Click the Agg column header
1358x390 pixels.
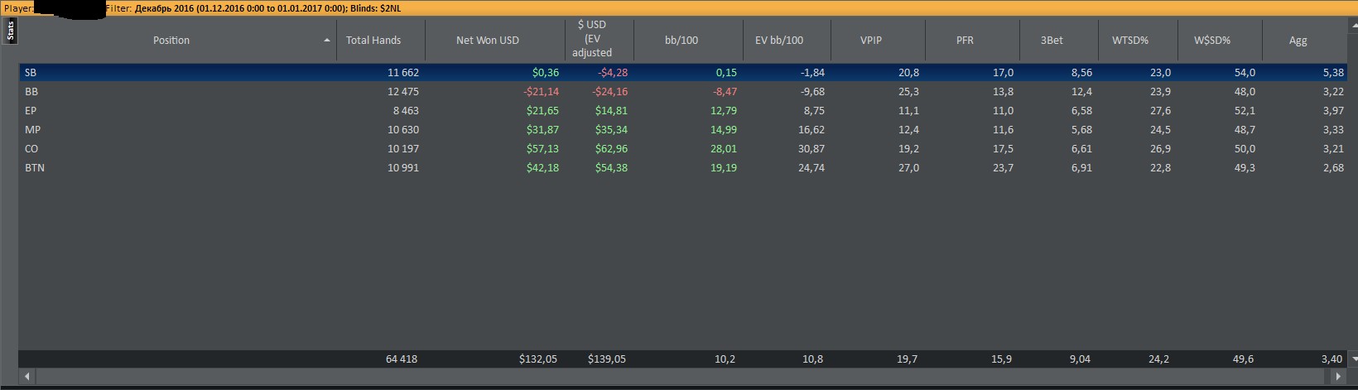click(1298, 41)
